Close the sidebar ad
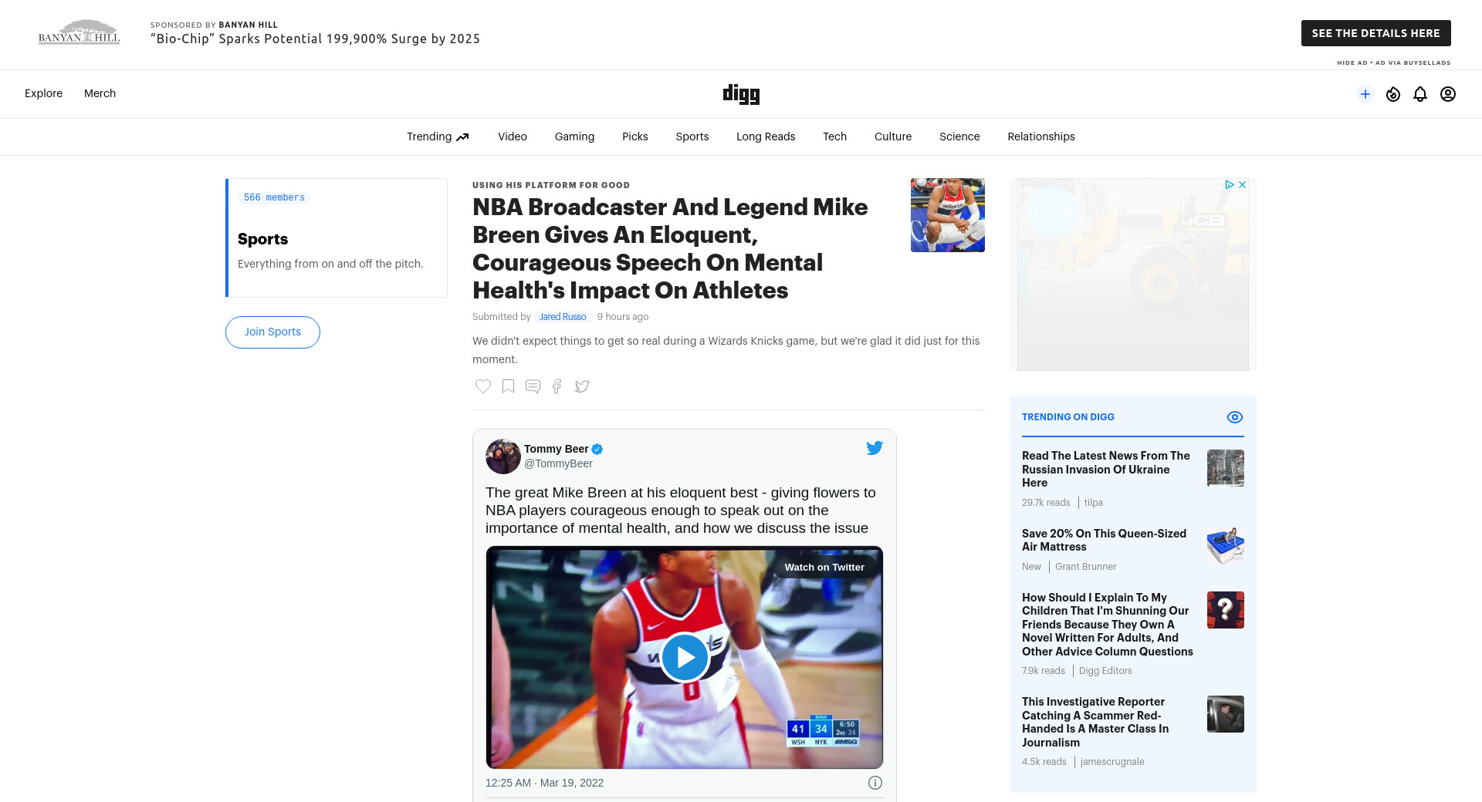This screenshot has width=1482, height=802. pos(1243,185)
